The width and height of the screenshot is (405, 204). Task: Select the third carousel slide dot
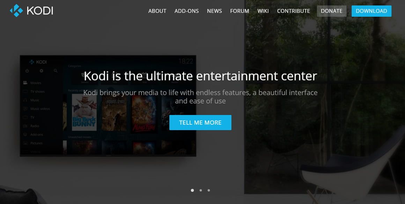[x=209, y=190]
